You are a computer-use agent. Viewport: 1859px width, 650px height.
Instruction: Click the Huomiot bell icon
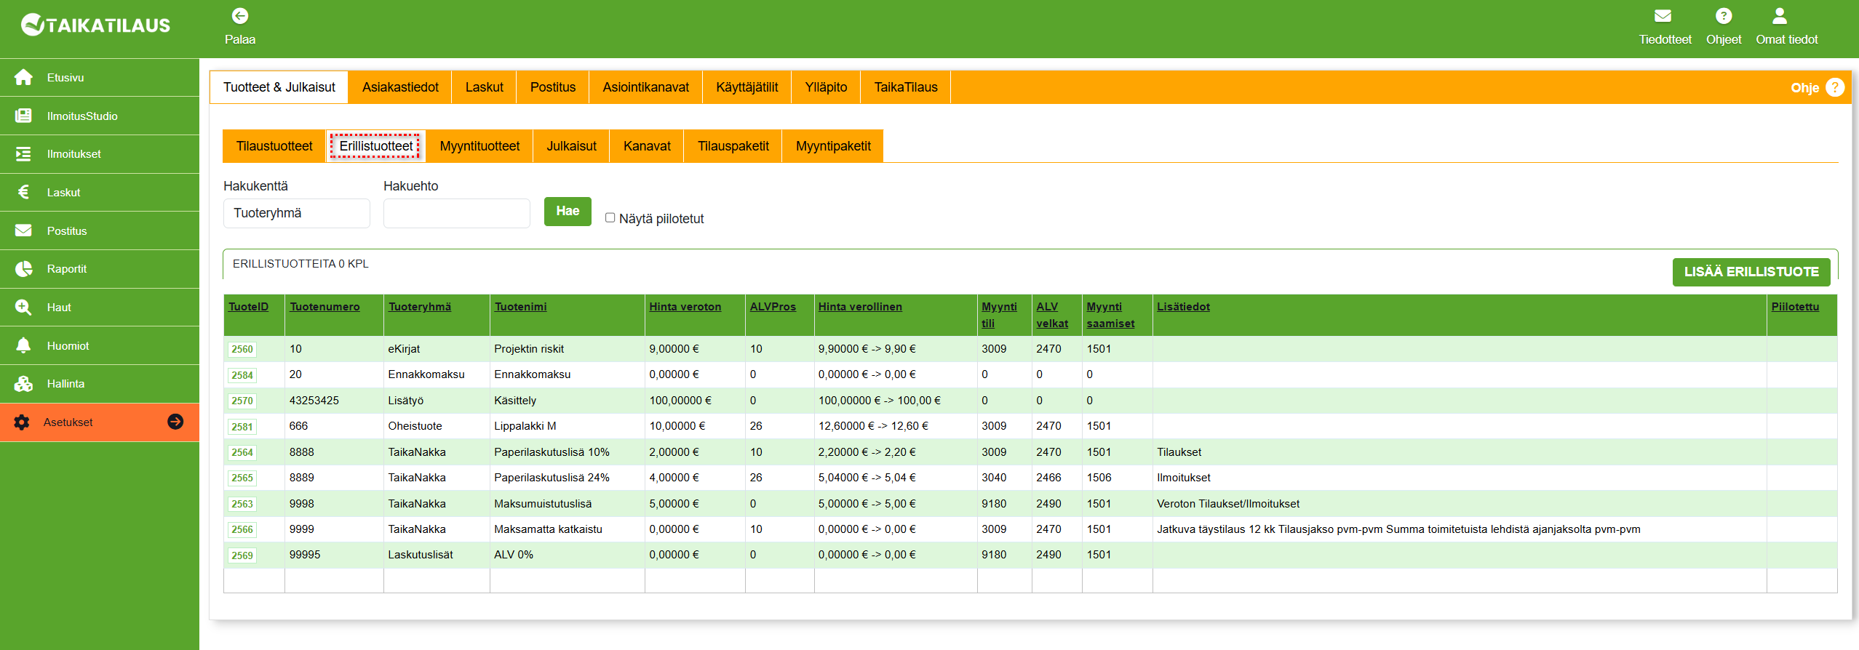tap(23, 346)
